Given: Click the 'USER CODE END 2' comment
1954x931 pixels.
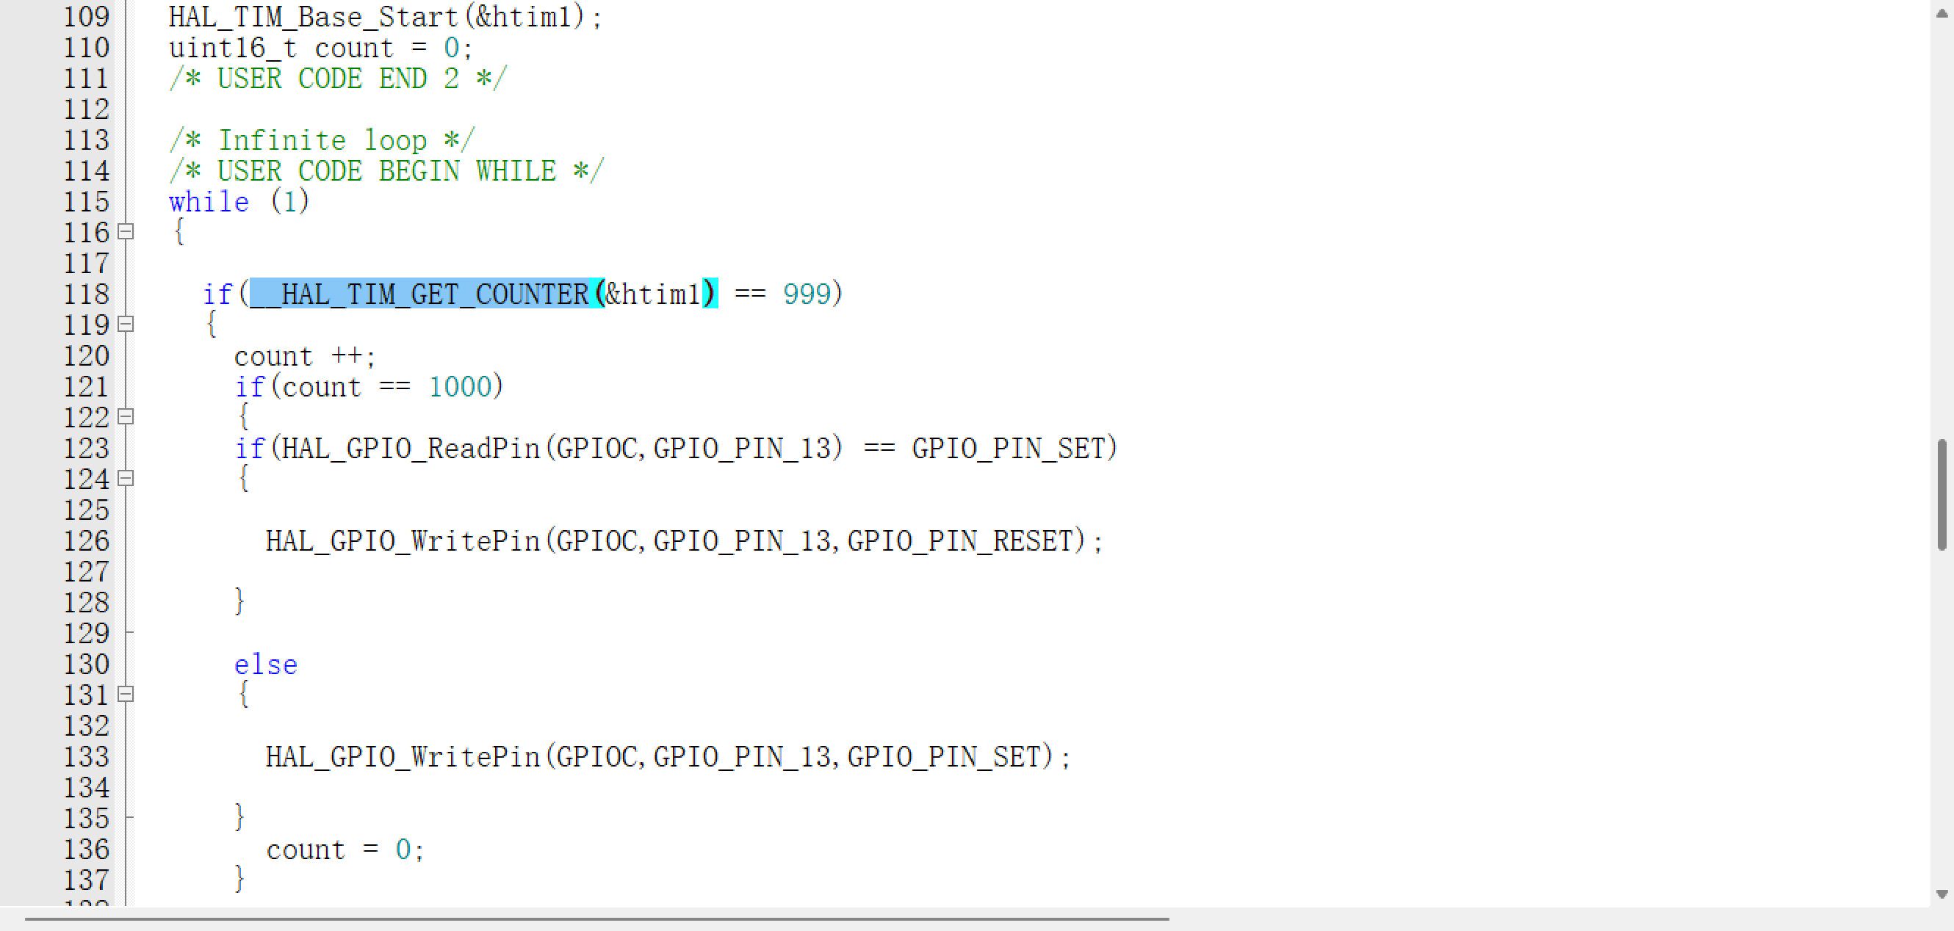Looking at the screenshot, I should [x=338, y=79].
